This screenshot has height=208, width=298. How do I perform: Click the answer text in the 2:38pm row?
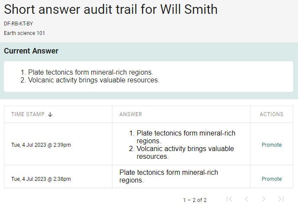pos(169,176)
